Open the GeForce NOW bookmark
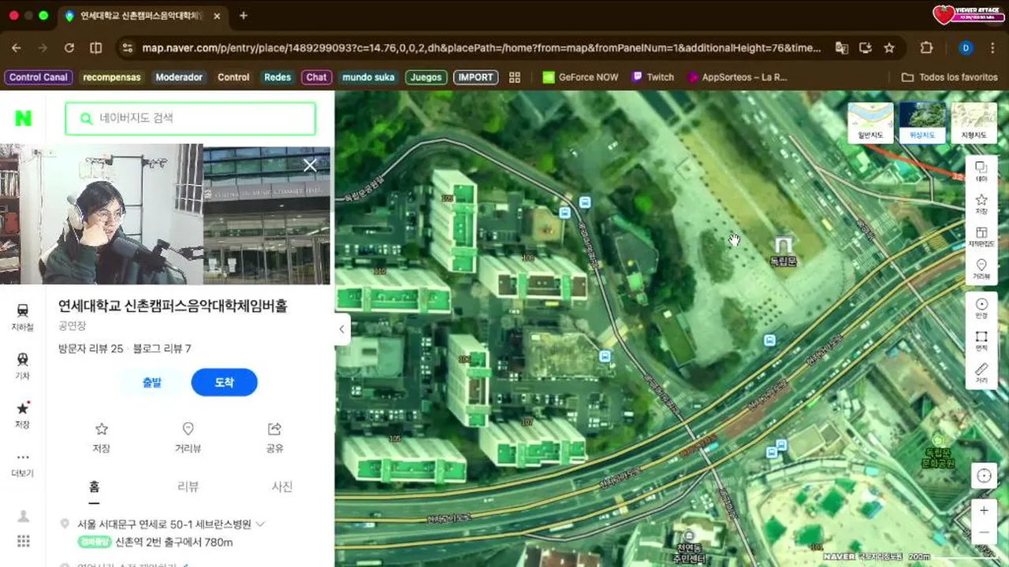Image resolution: width=1009 pixels, height=567 pixels. click(580, 77)
